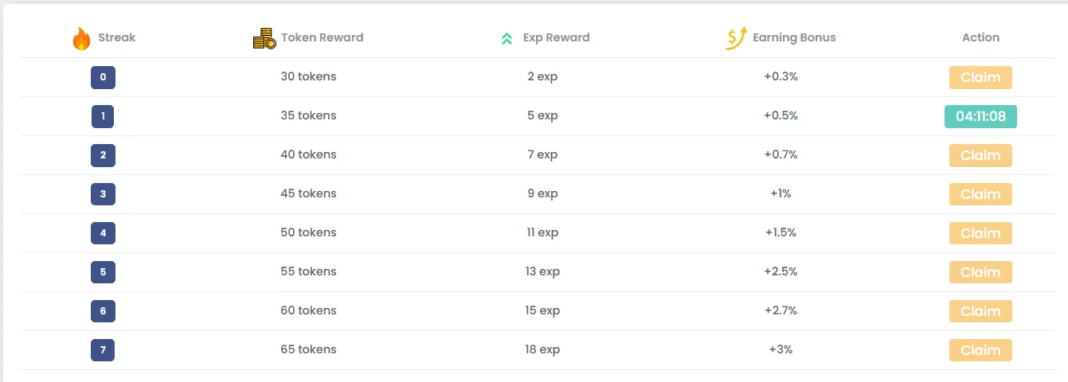Click the '2 exp' value
1068x382 pixels.
[x=542, y=77]
